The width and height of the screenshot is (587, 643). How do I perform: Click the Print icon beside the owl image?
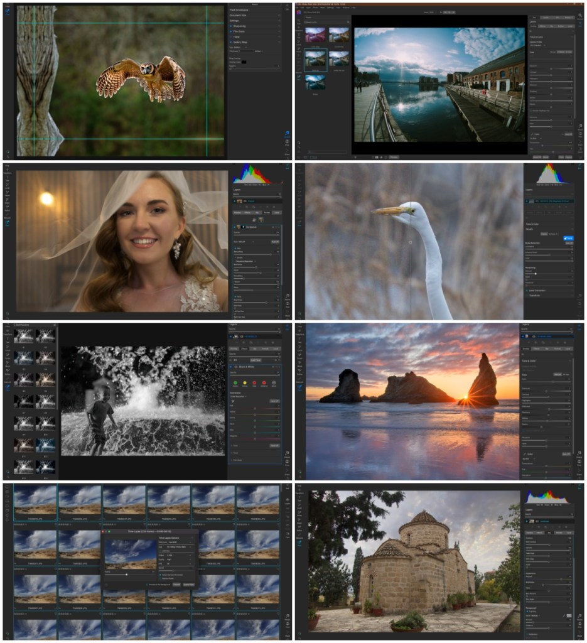coord(288,143)
